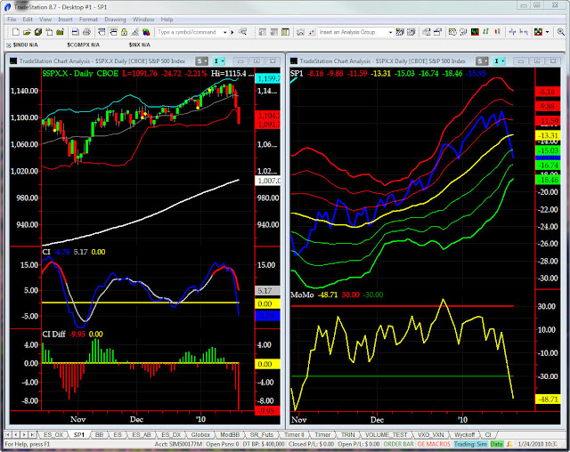Click the last-tab scroll arrow
Image resolution: width=570 pixels, height=452 pixels.
32,434
